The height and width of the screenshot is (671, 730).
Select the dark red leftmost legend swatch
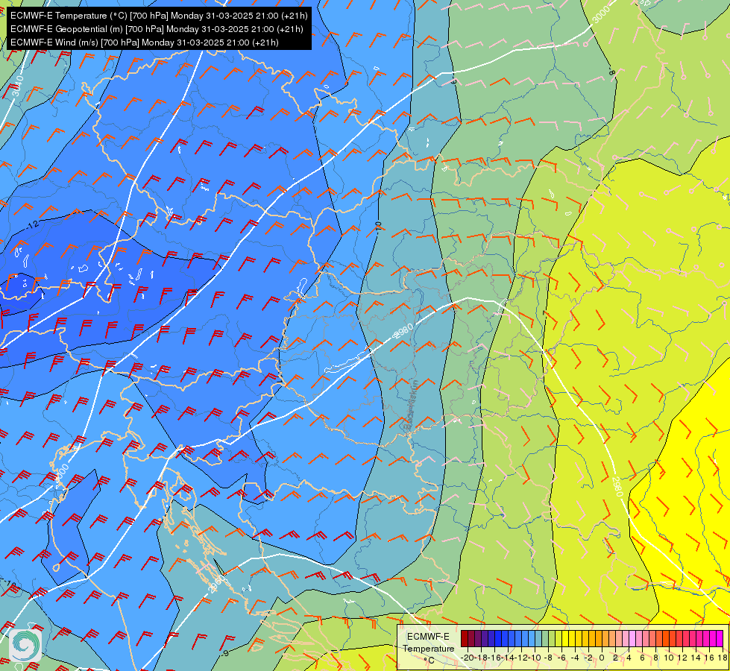point(465,638)
